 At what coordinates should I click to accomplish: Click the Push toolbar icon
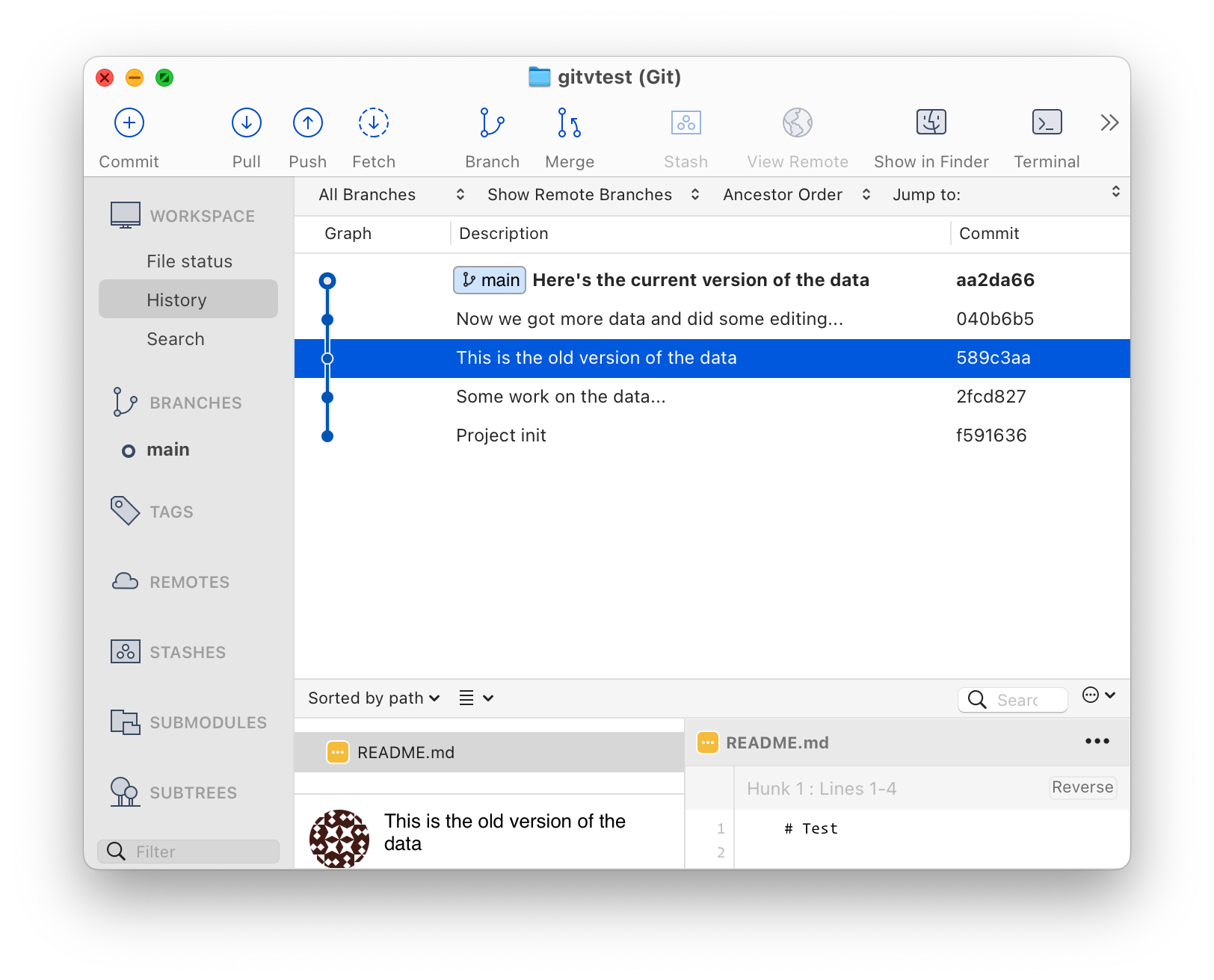tap(307, 122)
